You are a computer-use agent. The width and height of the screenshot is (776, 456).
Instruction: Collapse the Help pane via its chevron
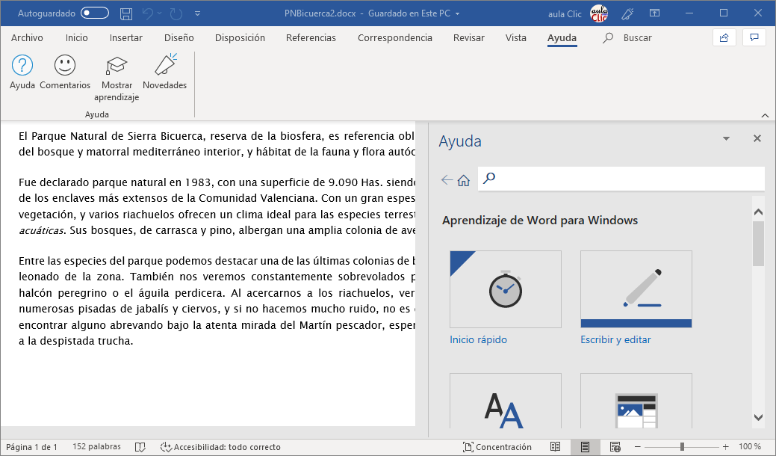[x=726, y=138]
